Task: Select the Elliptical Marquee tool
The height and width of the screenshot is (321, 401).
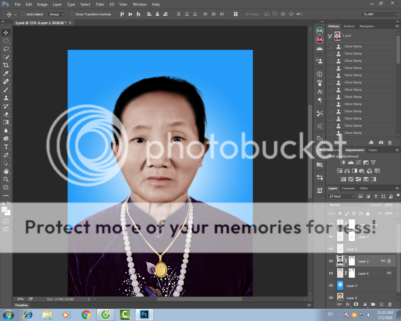Action: [6, 41]
